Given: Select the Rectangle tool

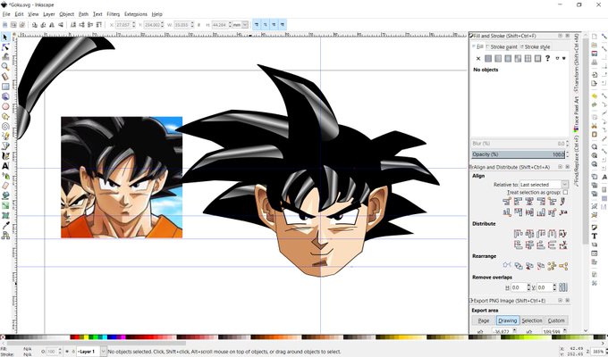Looking at the screenshot, I should click(5, 87).
